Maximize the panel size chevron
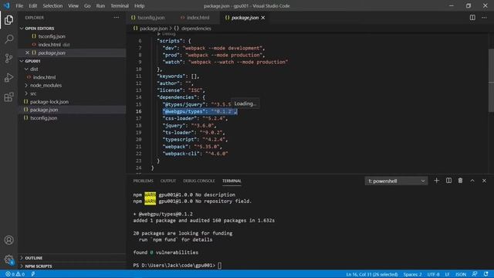This screenshot has width=494, height=278. click(472, 181)
